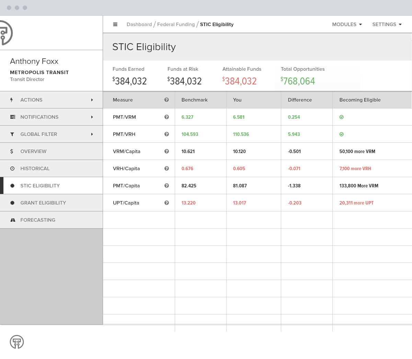Click the lightning bolt Actions icon

coord(12,100)
